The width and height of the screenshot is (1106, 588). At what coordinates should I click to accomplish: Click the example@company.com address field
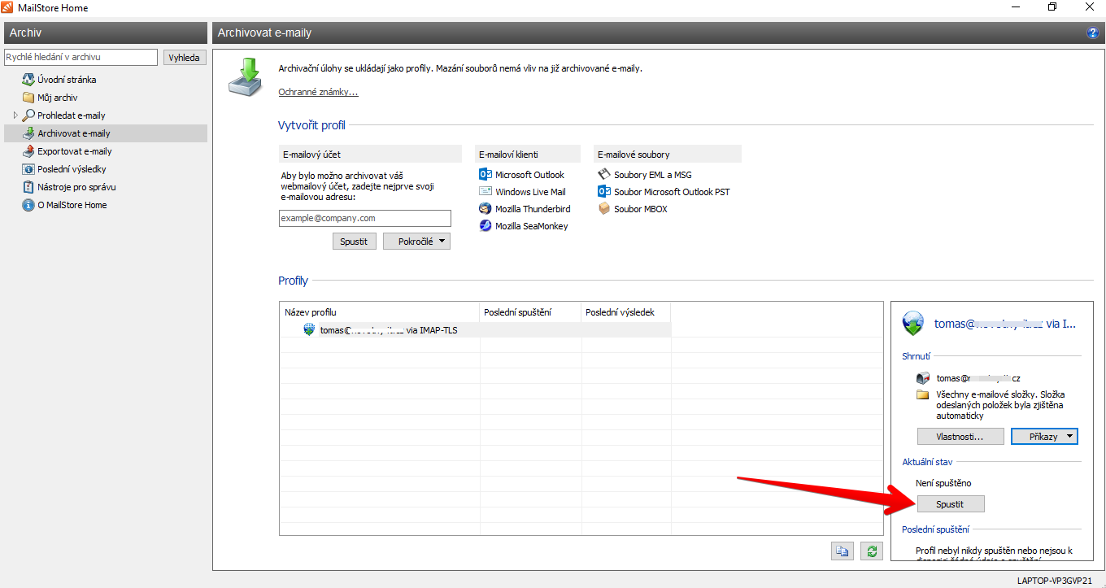364,218
